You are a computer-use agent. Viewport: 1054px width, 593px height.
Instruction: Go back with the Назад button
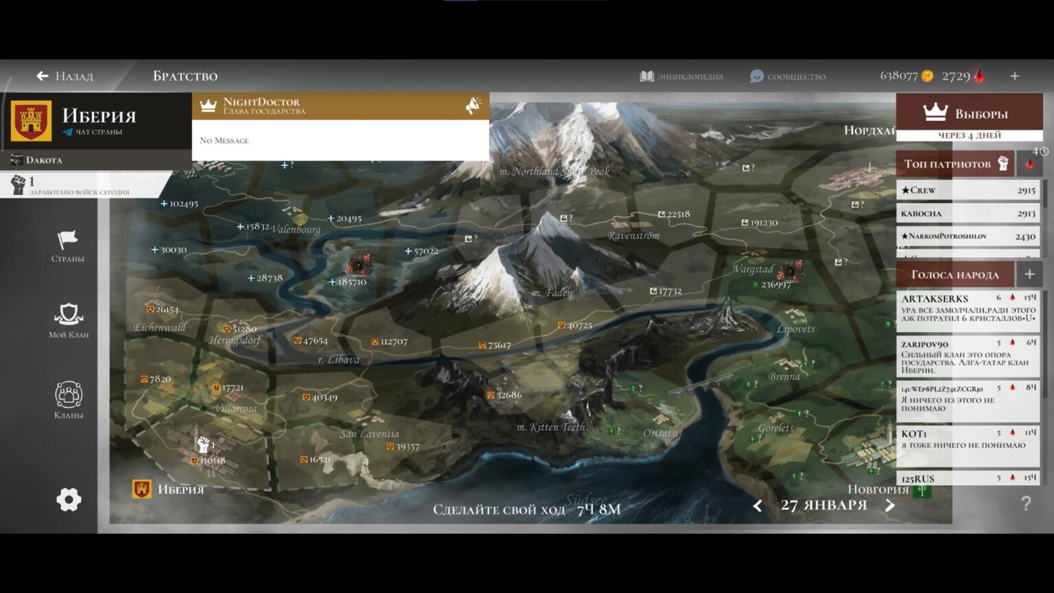65,76
